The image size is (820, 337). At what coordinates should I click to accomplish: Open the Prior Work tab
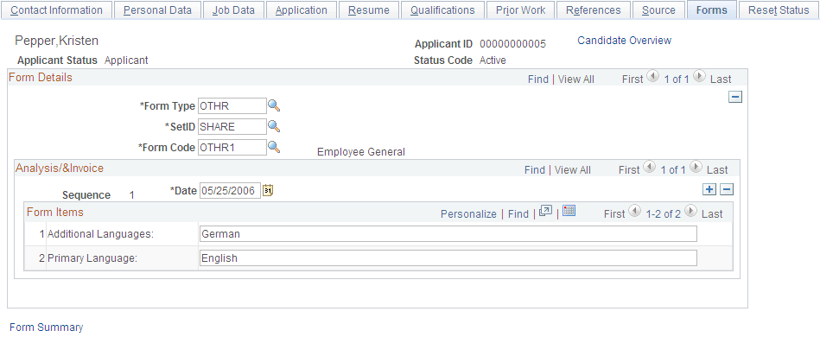click(520, 10)
